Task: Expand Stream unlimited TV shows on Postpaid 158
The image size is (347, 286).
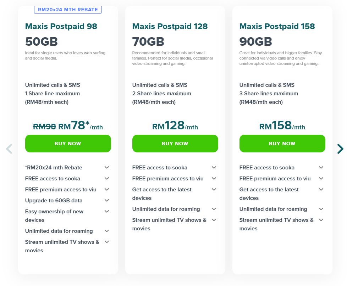Action: pos(321,220)
